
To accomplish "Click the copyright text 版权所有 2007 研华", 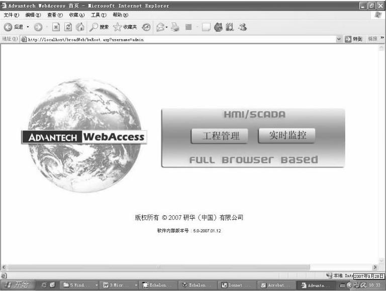I will (x=189, y=218).
